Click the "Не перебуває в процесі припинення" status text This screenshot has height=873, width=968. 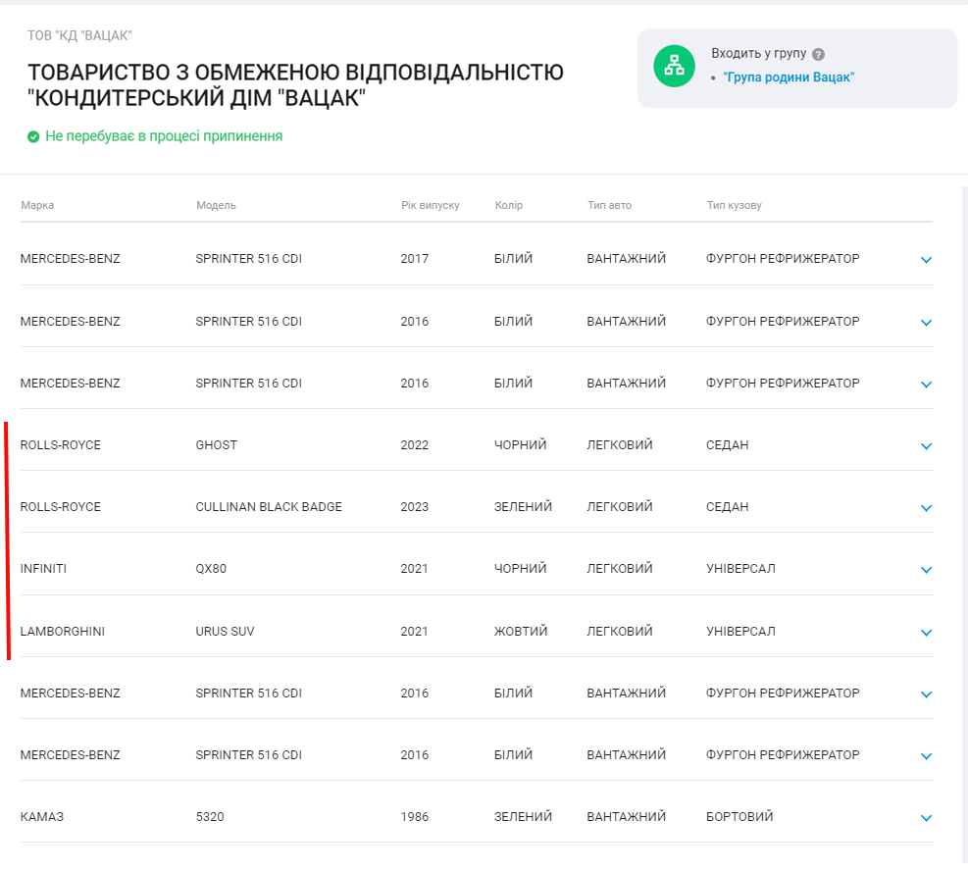(x=164, y=136)
